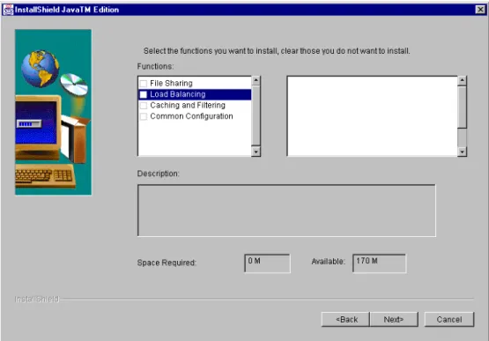Close the InstallShield JavaTM Edition window
Image resolution: width=489 pixels, height=341 pixels.
pyautogui.click(x=480, y=10)
